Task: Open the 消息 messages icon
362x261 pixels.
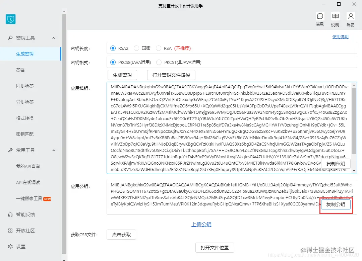Action: [x=320, y=16]
